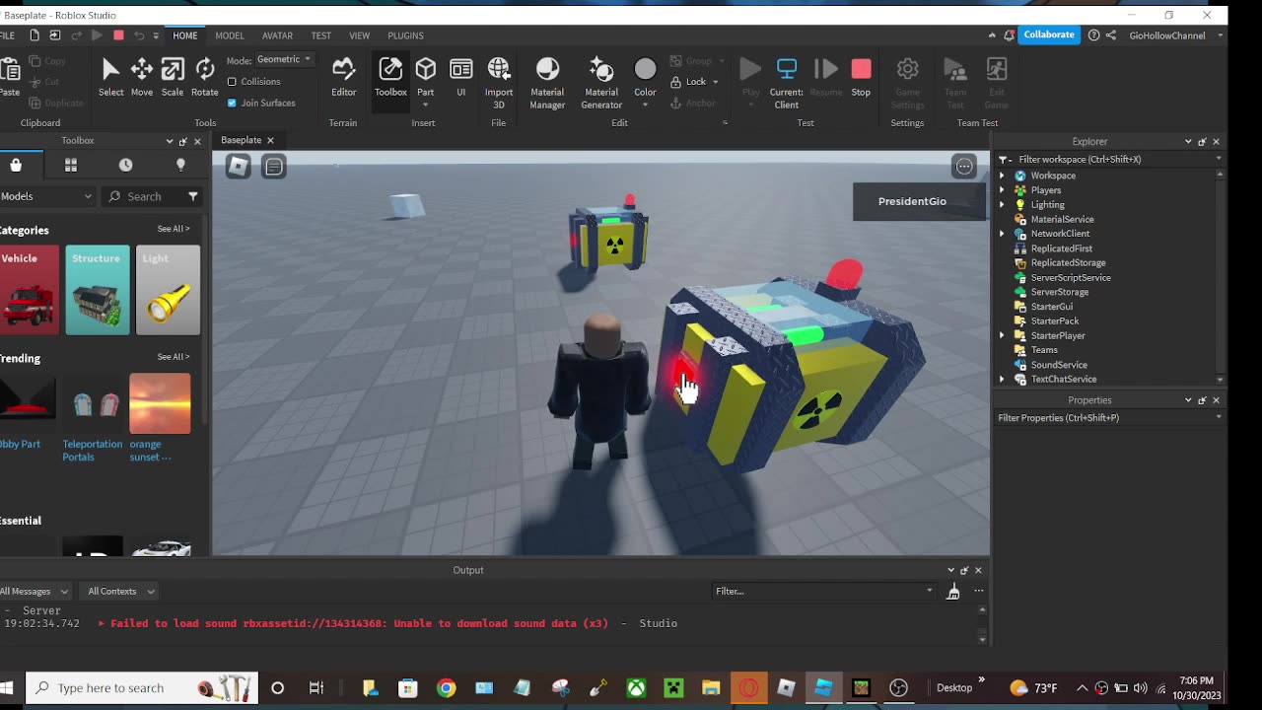The image size is (1262, 710).
Task: Open the UI insert tool
Action: tap(460, 78)
